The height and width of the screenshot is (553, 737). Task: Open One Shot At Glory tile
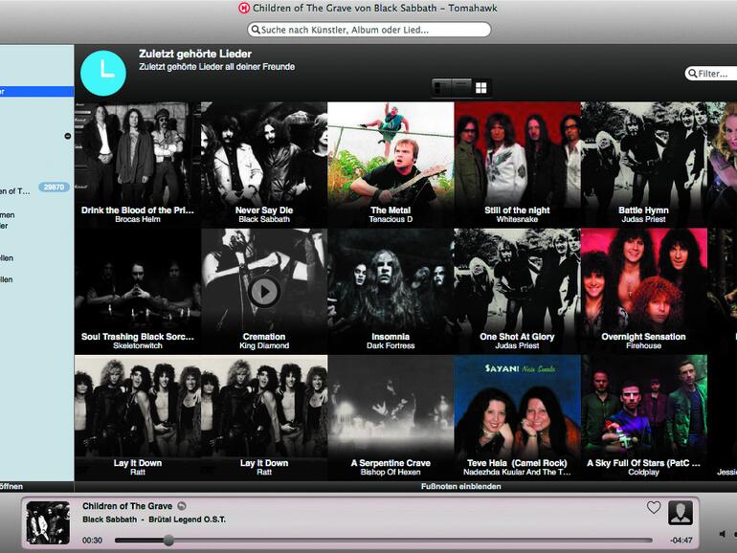(517, 291)
